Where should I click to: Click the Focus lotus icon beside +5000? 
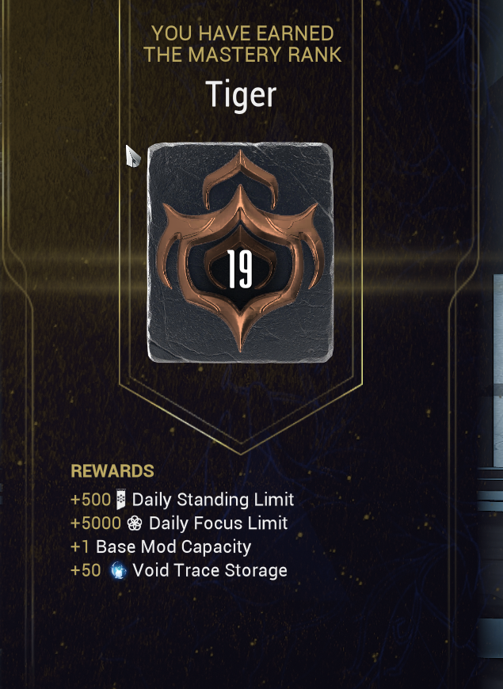tap(135, 523)
